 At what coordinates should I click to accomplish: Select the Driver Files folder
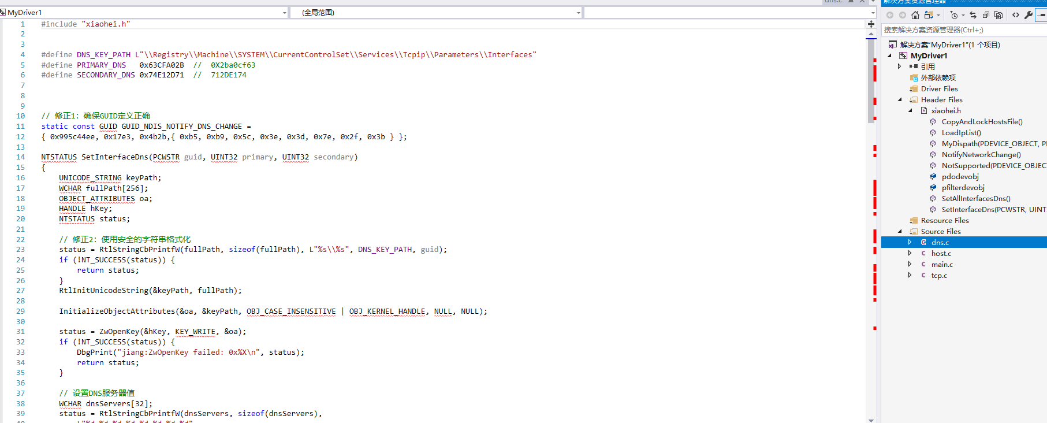pos(939,89)
